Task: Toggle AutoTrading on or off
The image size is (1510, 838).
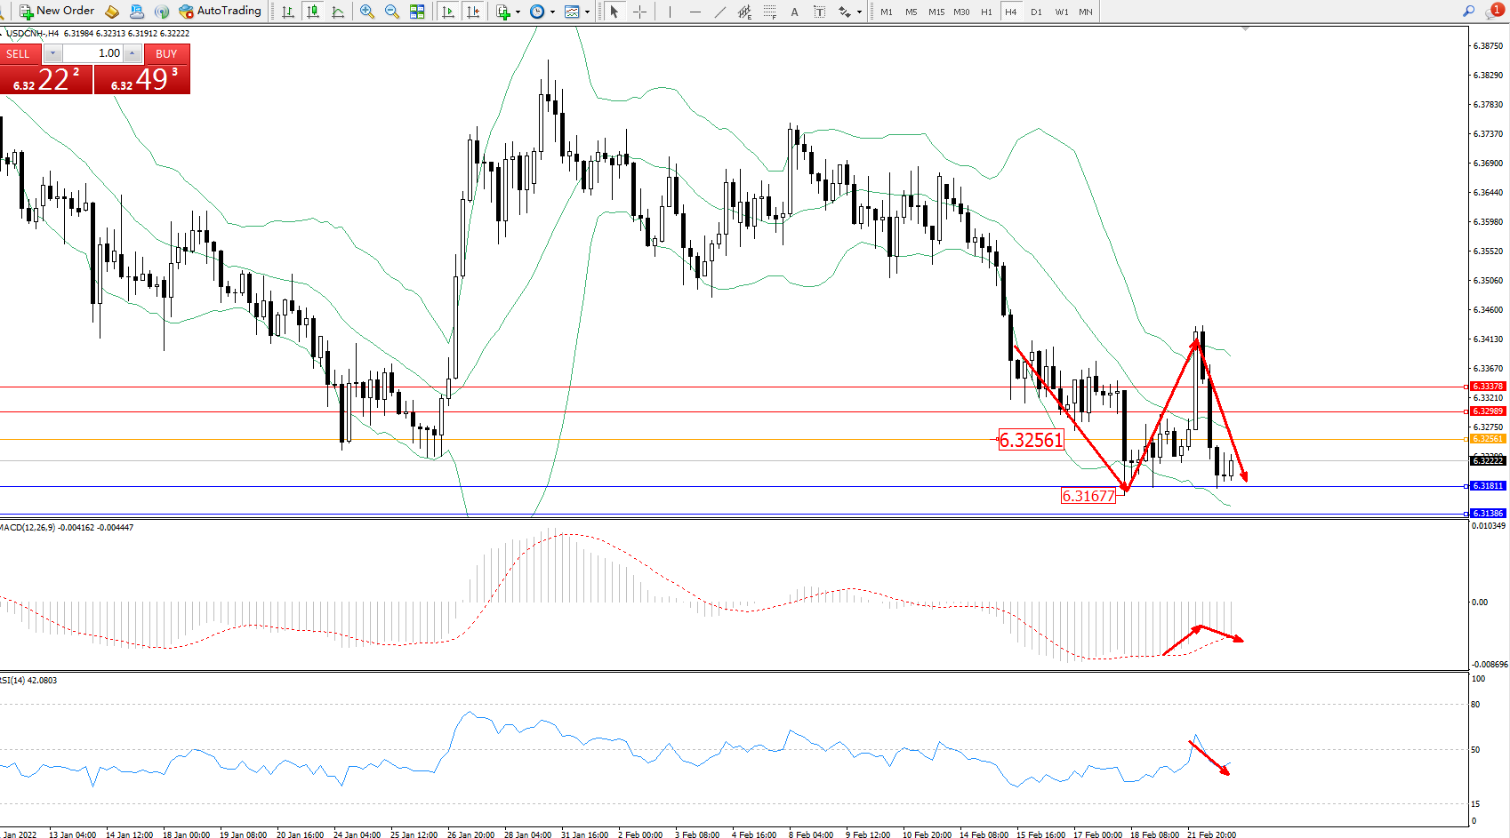Action: click(220, 11)
